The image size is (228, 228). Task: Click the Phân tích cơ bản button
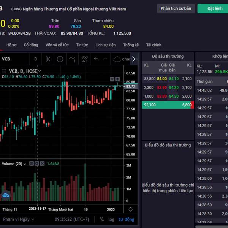point(176,8)
